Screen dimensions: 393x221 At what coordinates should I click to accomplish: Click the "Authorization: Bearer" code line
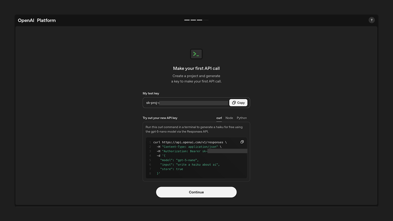(x=202, y=151)
